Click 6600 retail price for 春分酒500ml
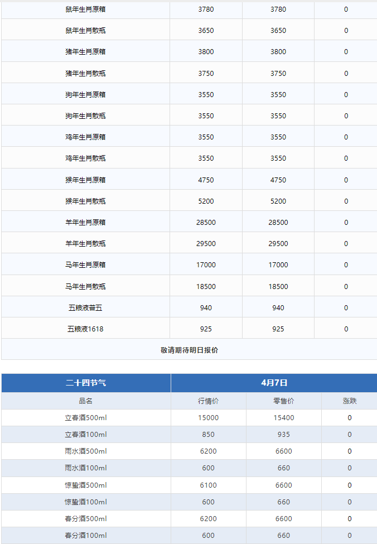This screenshot has height=544, width=377. point(284,518)
